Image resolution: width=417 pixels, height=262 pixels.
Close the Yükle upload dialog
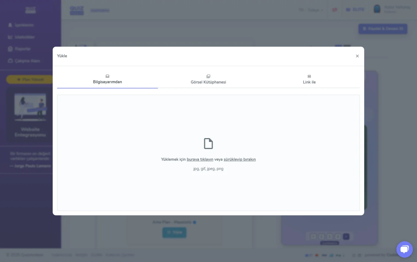[x=357, y=56]
